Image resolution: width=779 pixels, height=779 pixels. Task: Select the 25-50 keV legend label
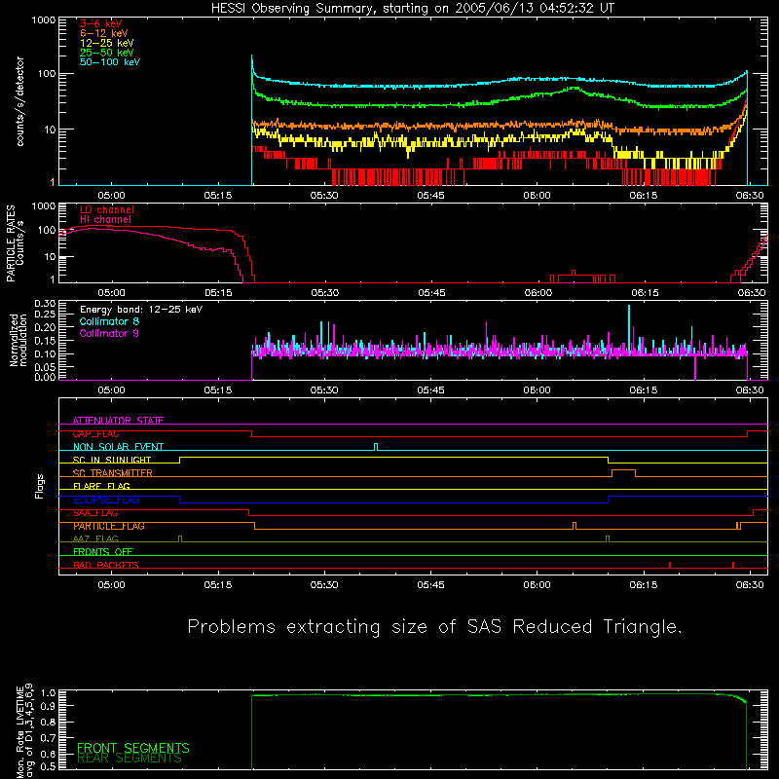tap(106, 53)
